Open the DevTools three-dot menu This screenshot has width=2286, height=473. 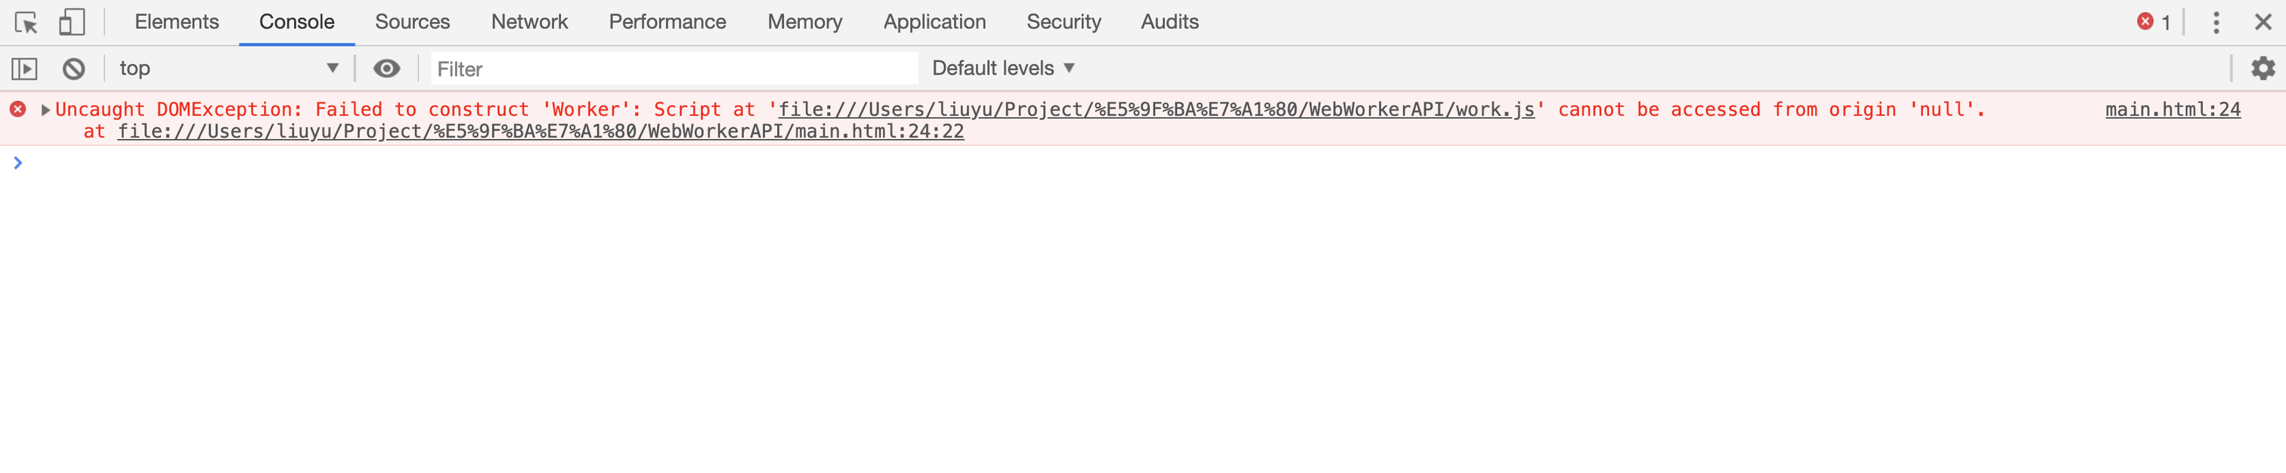point(2216,22)
